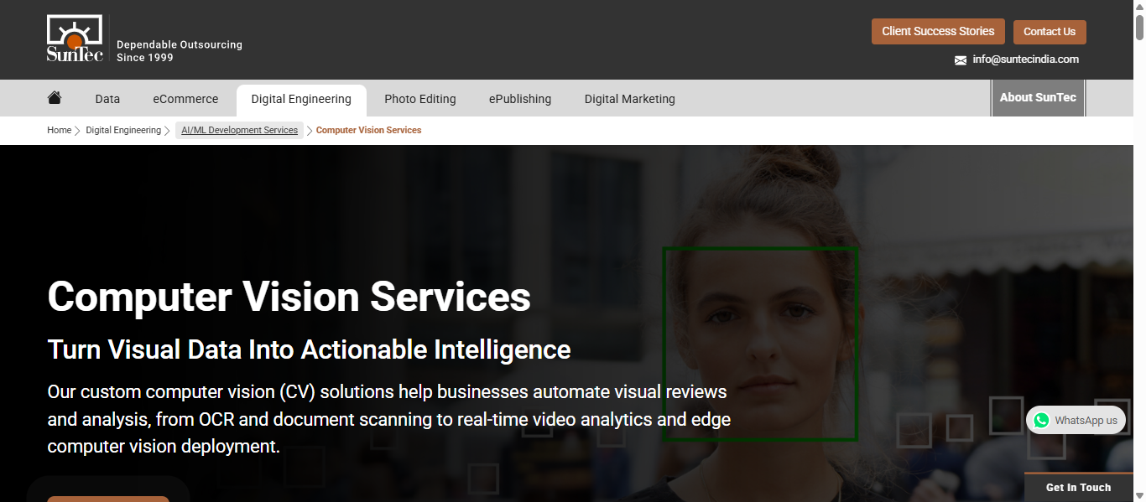
Task: Open the Photo Editing menu
Action: point(420,99)
